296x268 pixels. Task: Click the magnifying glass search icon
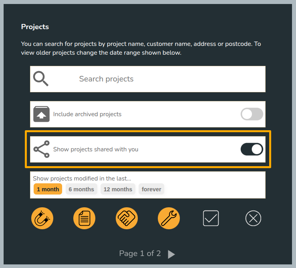(41, 79)
